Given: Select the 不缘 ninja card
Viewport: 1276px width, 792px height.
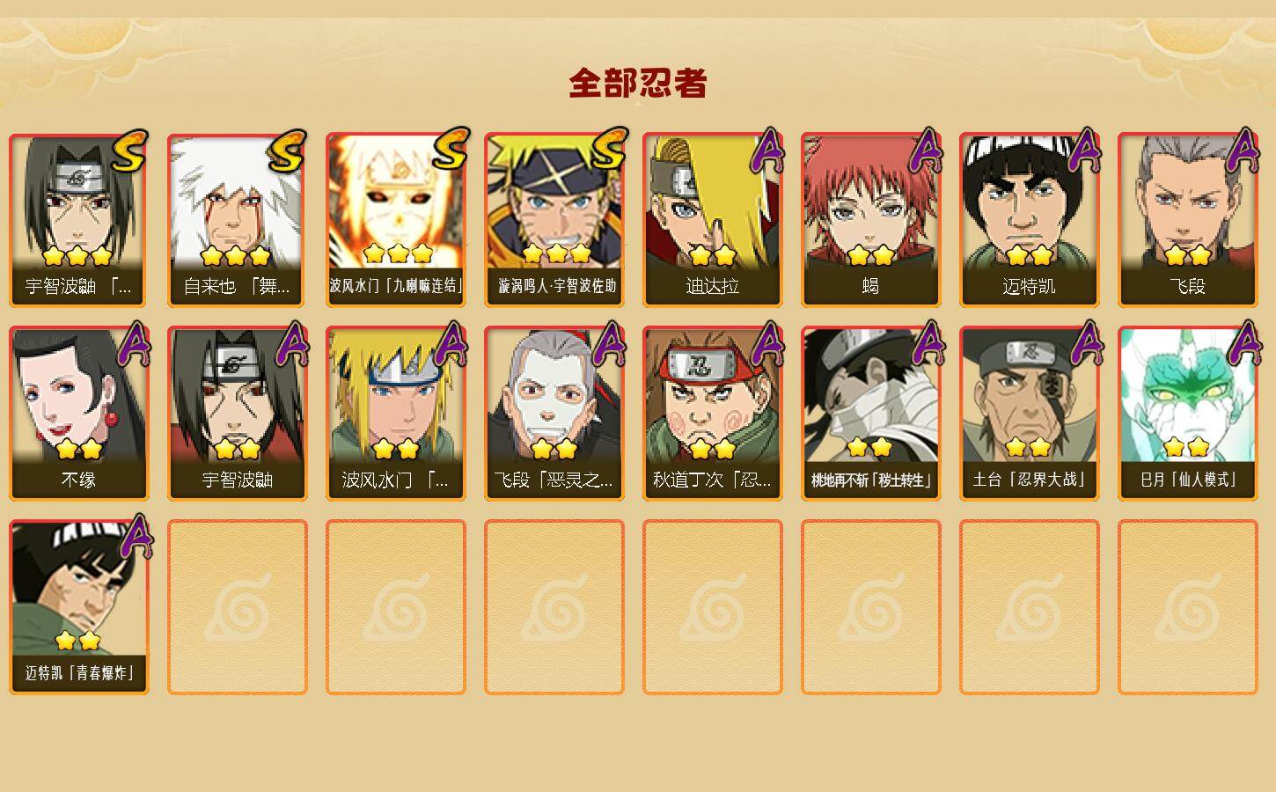Looking at the screenshot, I should (79, 414).
